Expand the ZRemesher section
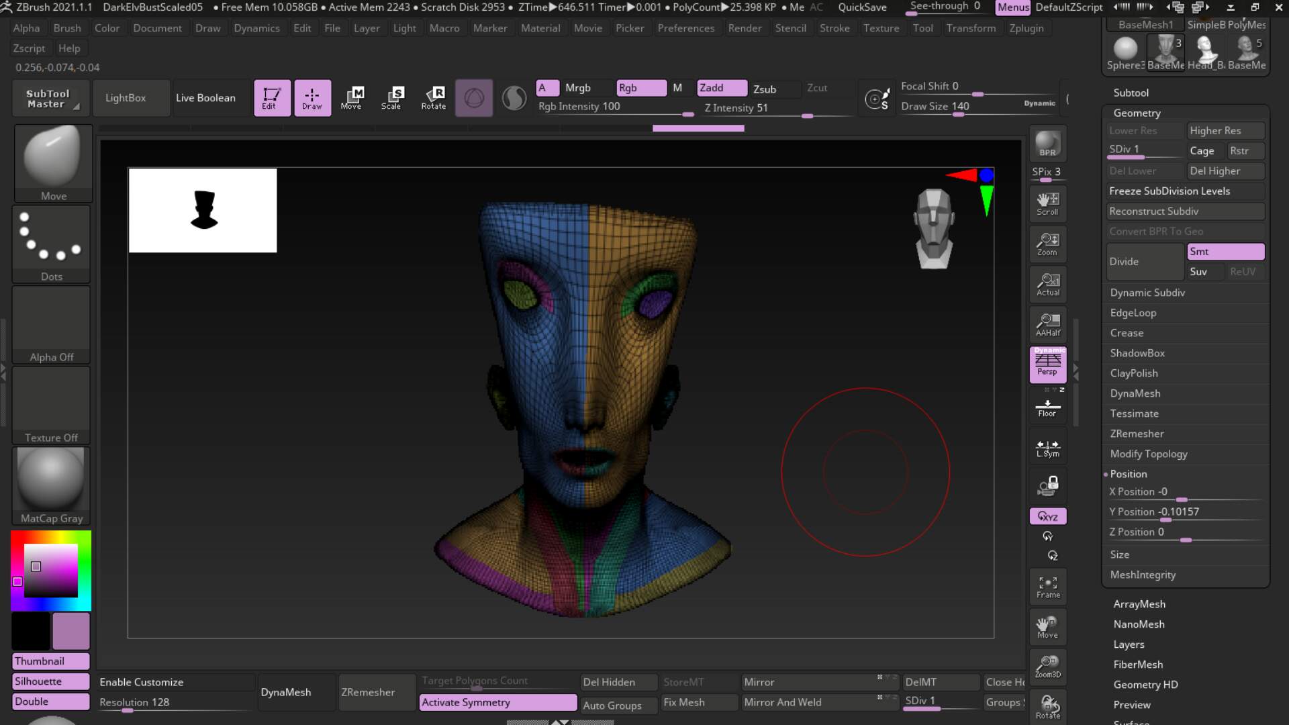This screenshot has height=725, width=1289. 1137,434
